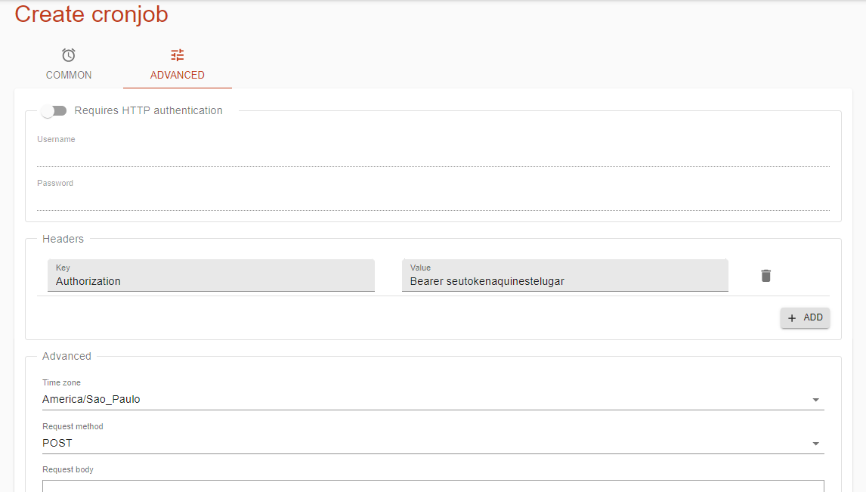Click the header Key field containing Authorization

pyautogui.click(x=211, y=281)
